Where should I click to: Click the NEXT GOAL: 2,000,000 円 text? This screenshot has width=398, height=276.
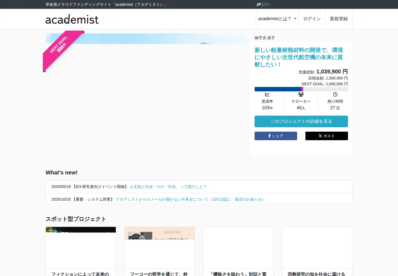click(325, 84)
